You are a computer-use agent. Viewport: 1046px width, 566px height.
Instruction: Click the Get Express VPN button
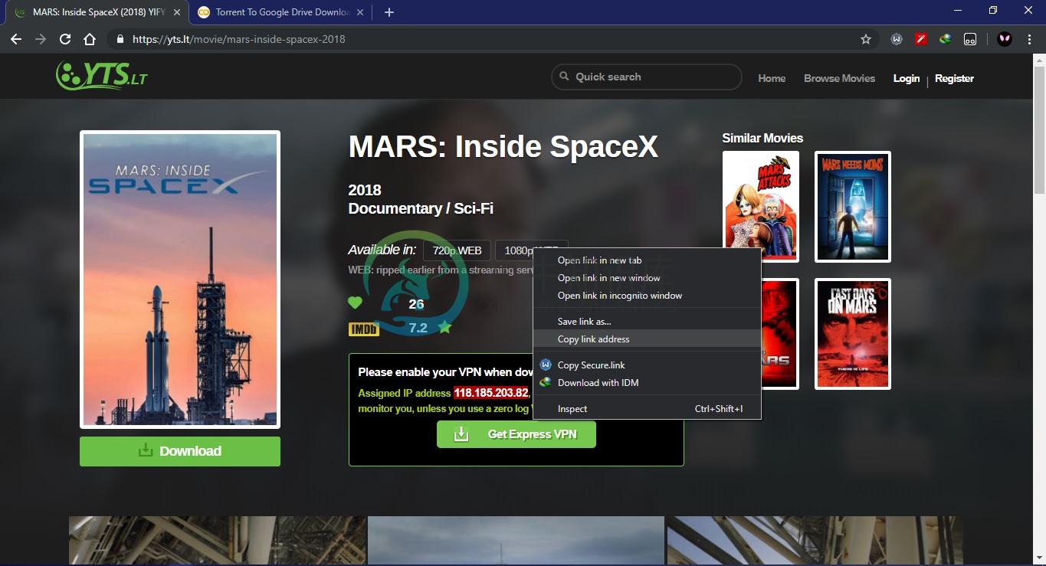point(516,434)
